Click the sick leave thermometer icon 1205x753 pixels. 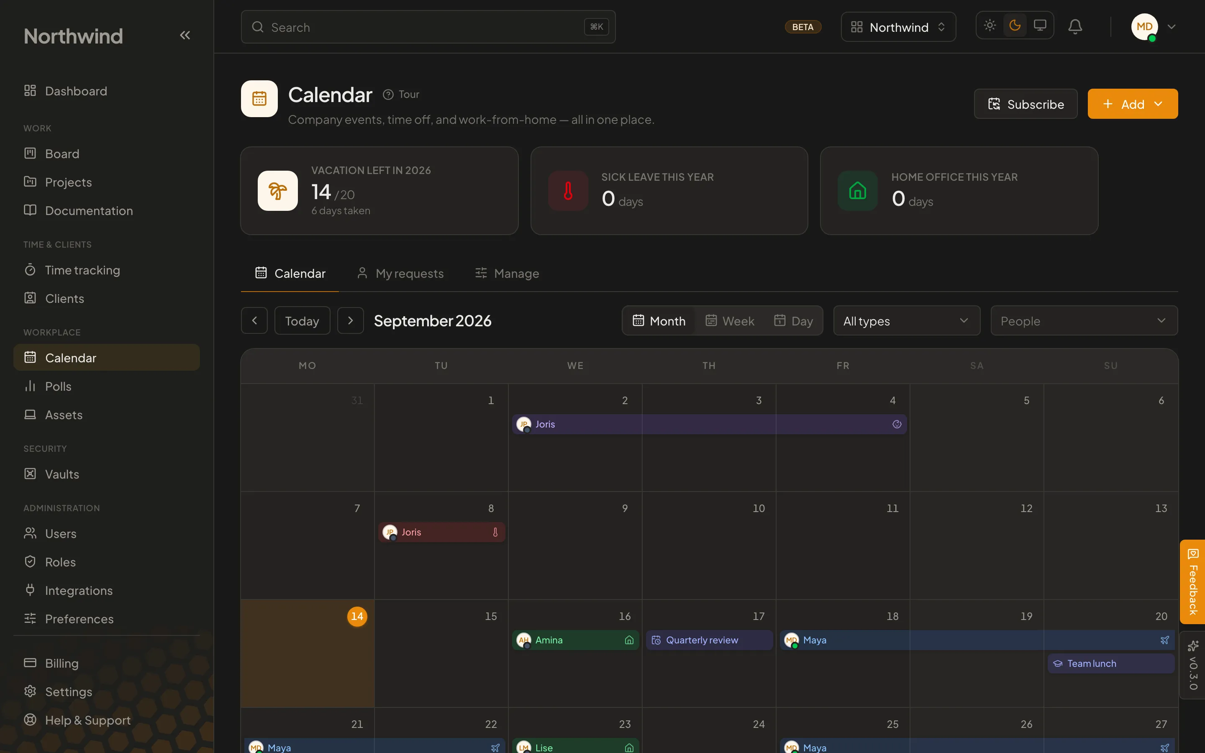tap(568, 191)
